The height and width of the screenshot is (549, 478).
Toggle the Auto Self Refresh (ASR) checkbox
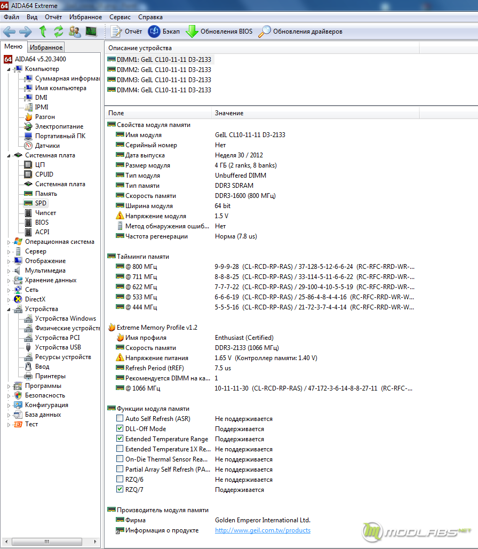tap(120, 419)
